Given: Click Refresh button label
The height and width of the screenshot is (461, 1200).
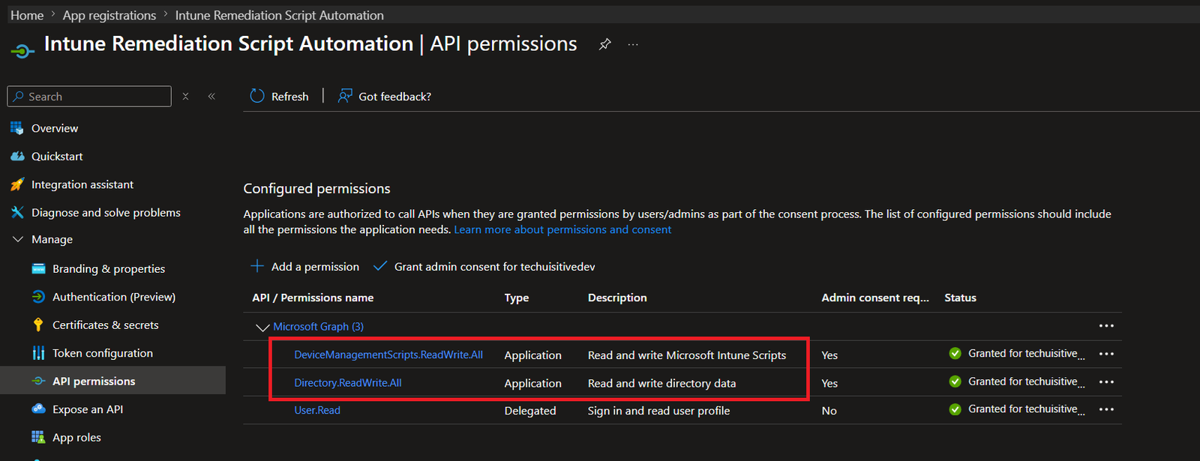Looking at the screenshot, I should [290, 96].
